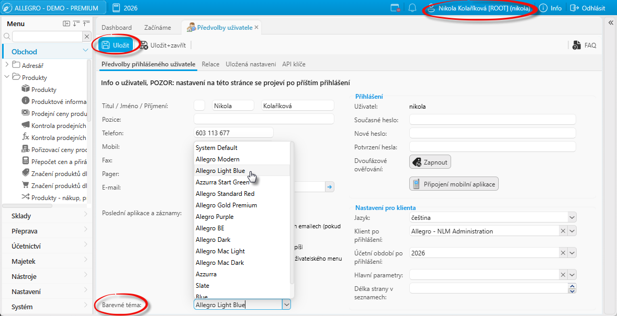This screenshot has height=316, width=617.
Task: Open the Jazyk language dropdown
Action: [572, 217]
